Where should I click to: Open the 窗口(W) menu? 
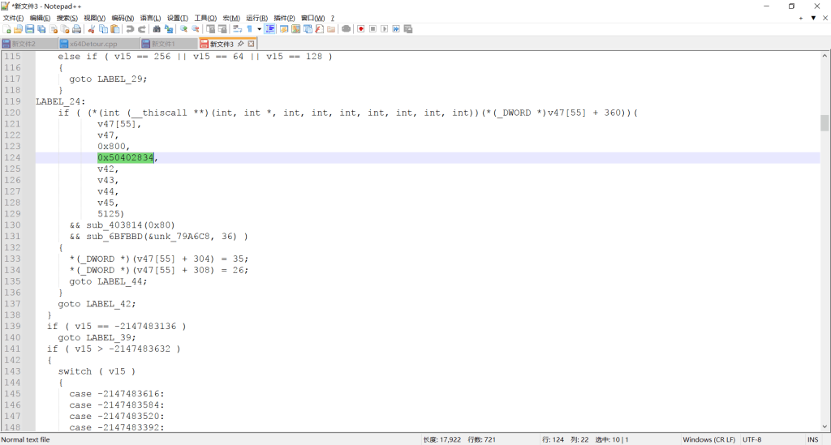pyautogui.click(x=312, y=18)
